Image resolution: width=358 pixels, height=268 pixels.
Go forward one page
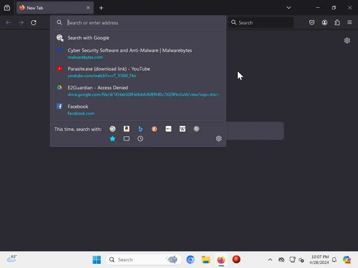coord(21,23)
